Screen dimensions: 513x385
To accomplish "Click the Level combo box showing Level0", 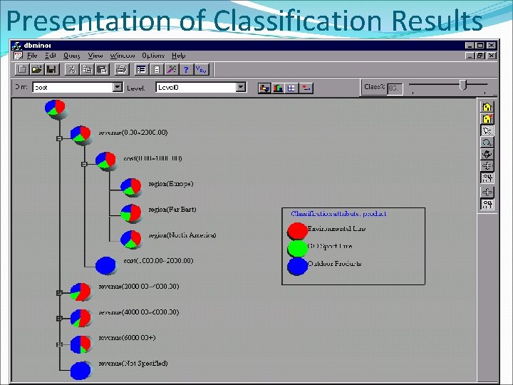I will click(x=196, y=87).
